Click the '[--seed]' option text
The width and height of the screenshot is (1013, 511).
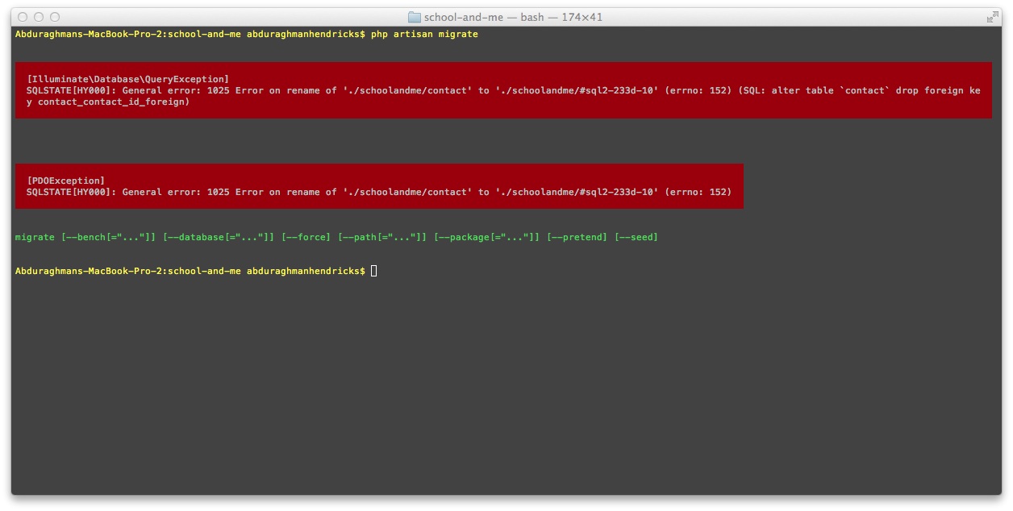pyautogui.click(x=636, y=237)
